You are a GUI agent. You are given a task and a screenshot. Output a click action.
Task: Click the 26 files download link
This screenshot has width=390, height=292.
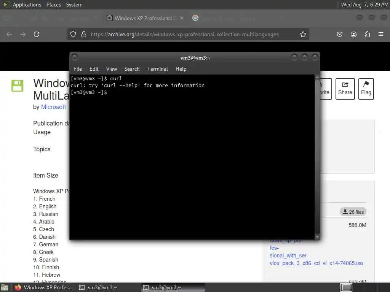pyautogui.click(x=353, y=212)
